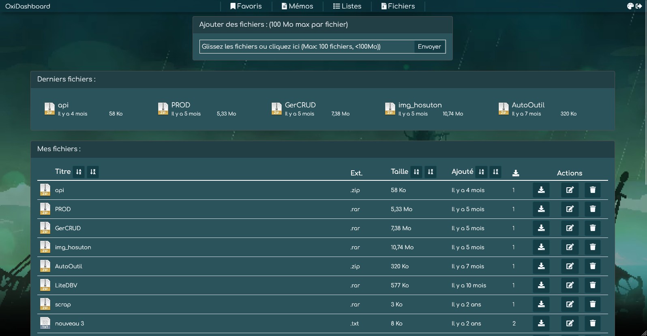Viewport: 647px width, 336px height.
Task: Sort files by Titre ascending
Action: [x=79, y=172]
